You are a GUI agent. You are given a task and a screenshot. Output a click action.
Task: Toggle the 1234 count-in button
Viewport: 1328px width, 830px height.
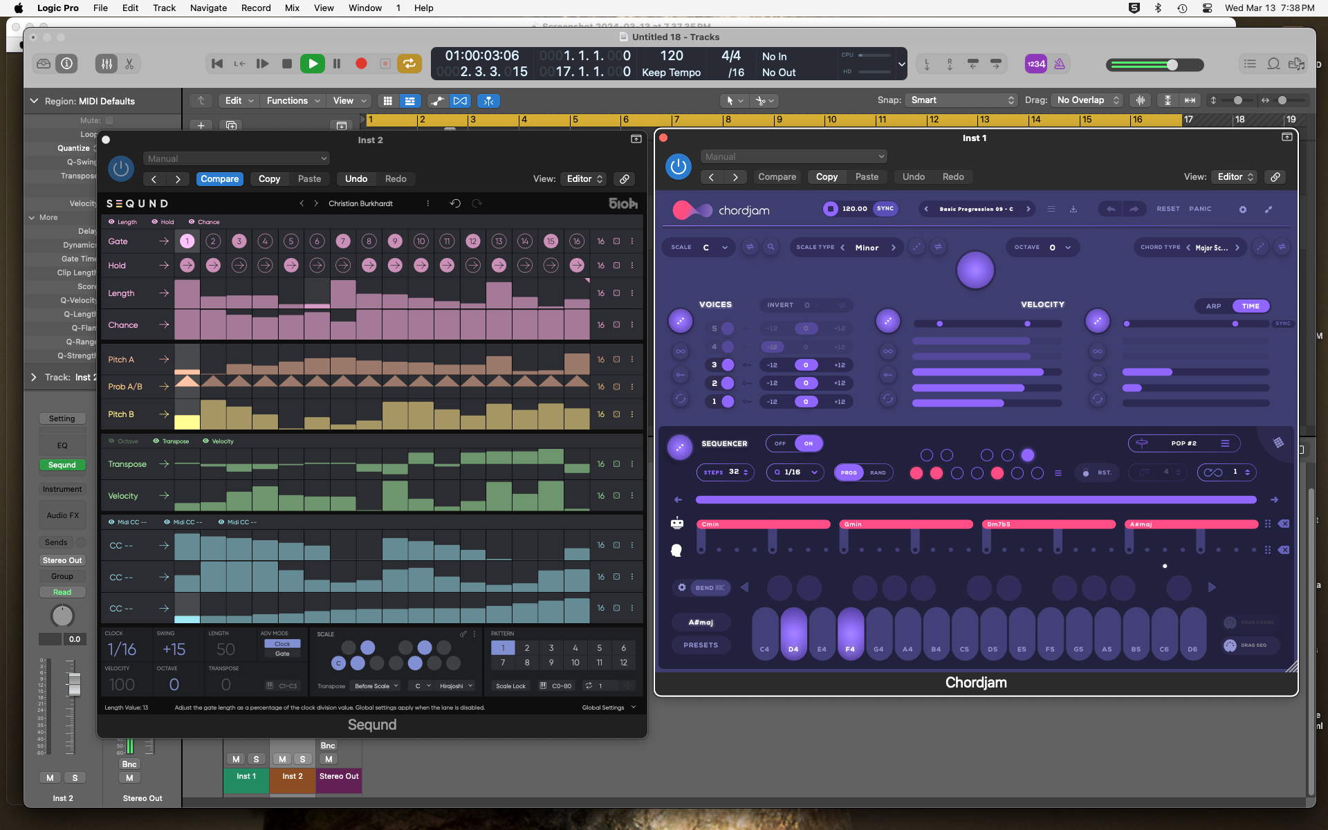click(1036, 64)
